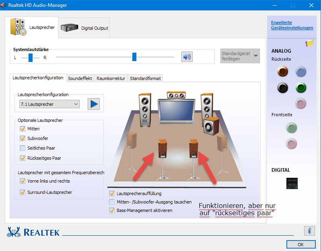Open Erweiterte Geräteeinstellungen link

(x=292, y=25)
